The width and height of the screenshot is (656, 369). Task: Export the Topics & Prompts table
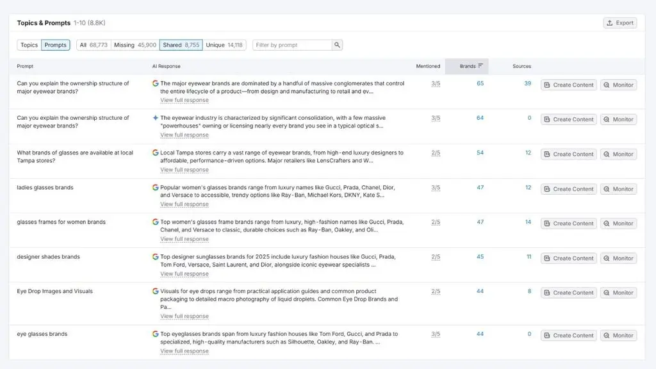coord(620,22)
